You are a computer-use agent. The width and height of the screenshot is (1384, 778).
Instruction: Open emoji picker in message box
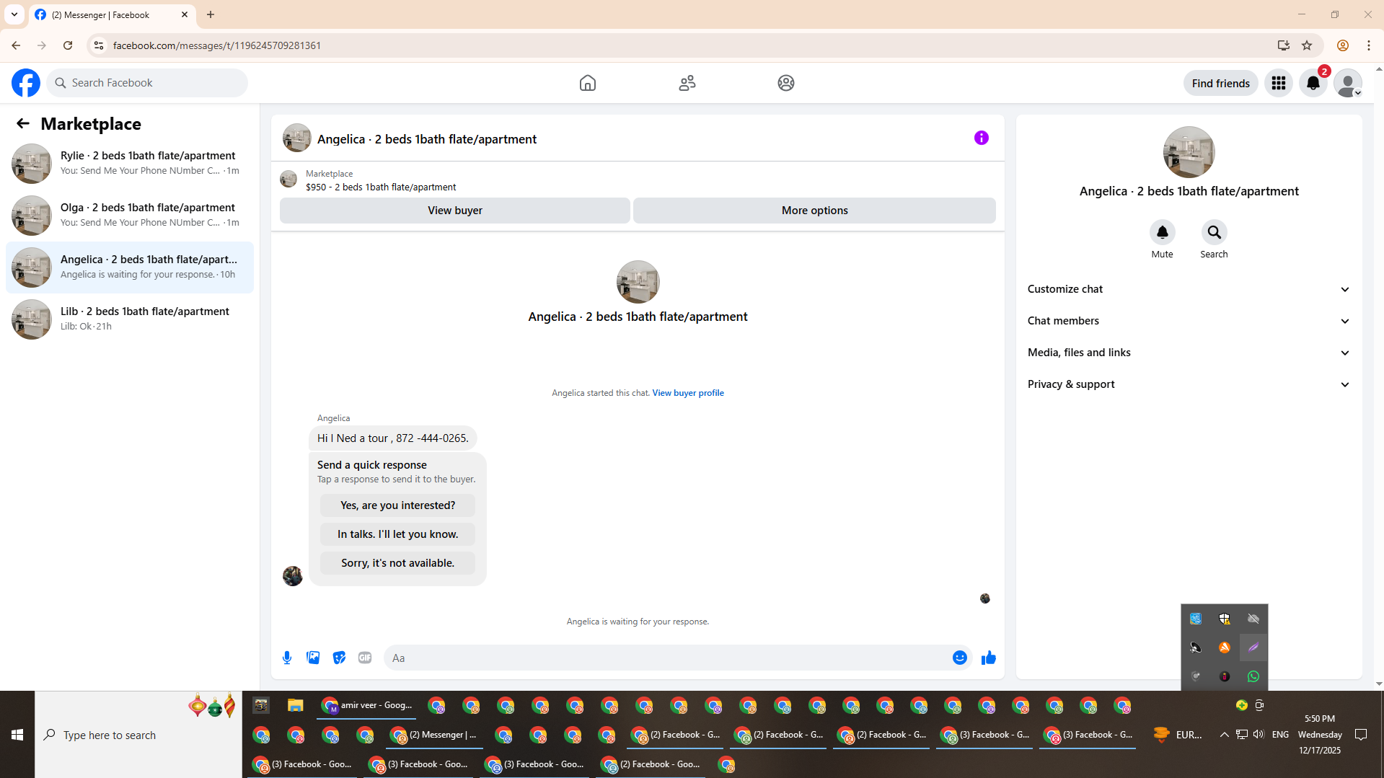pyautogui.click(x=960, y=658)
